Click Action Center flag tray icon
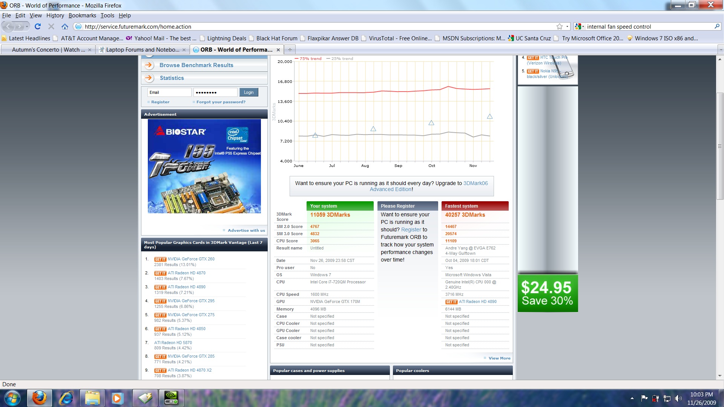The width and height of the screenshot is (724, 407). point(644,398)
